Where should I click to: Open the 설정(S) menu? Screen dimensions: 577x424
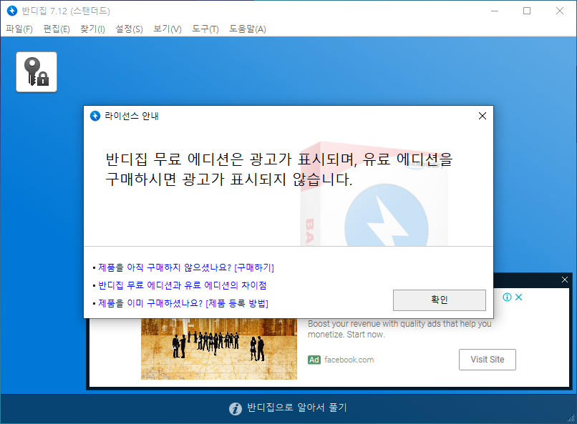point(129,29)
